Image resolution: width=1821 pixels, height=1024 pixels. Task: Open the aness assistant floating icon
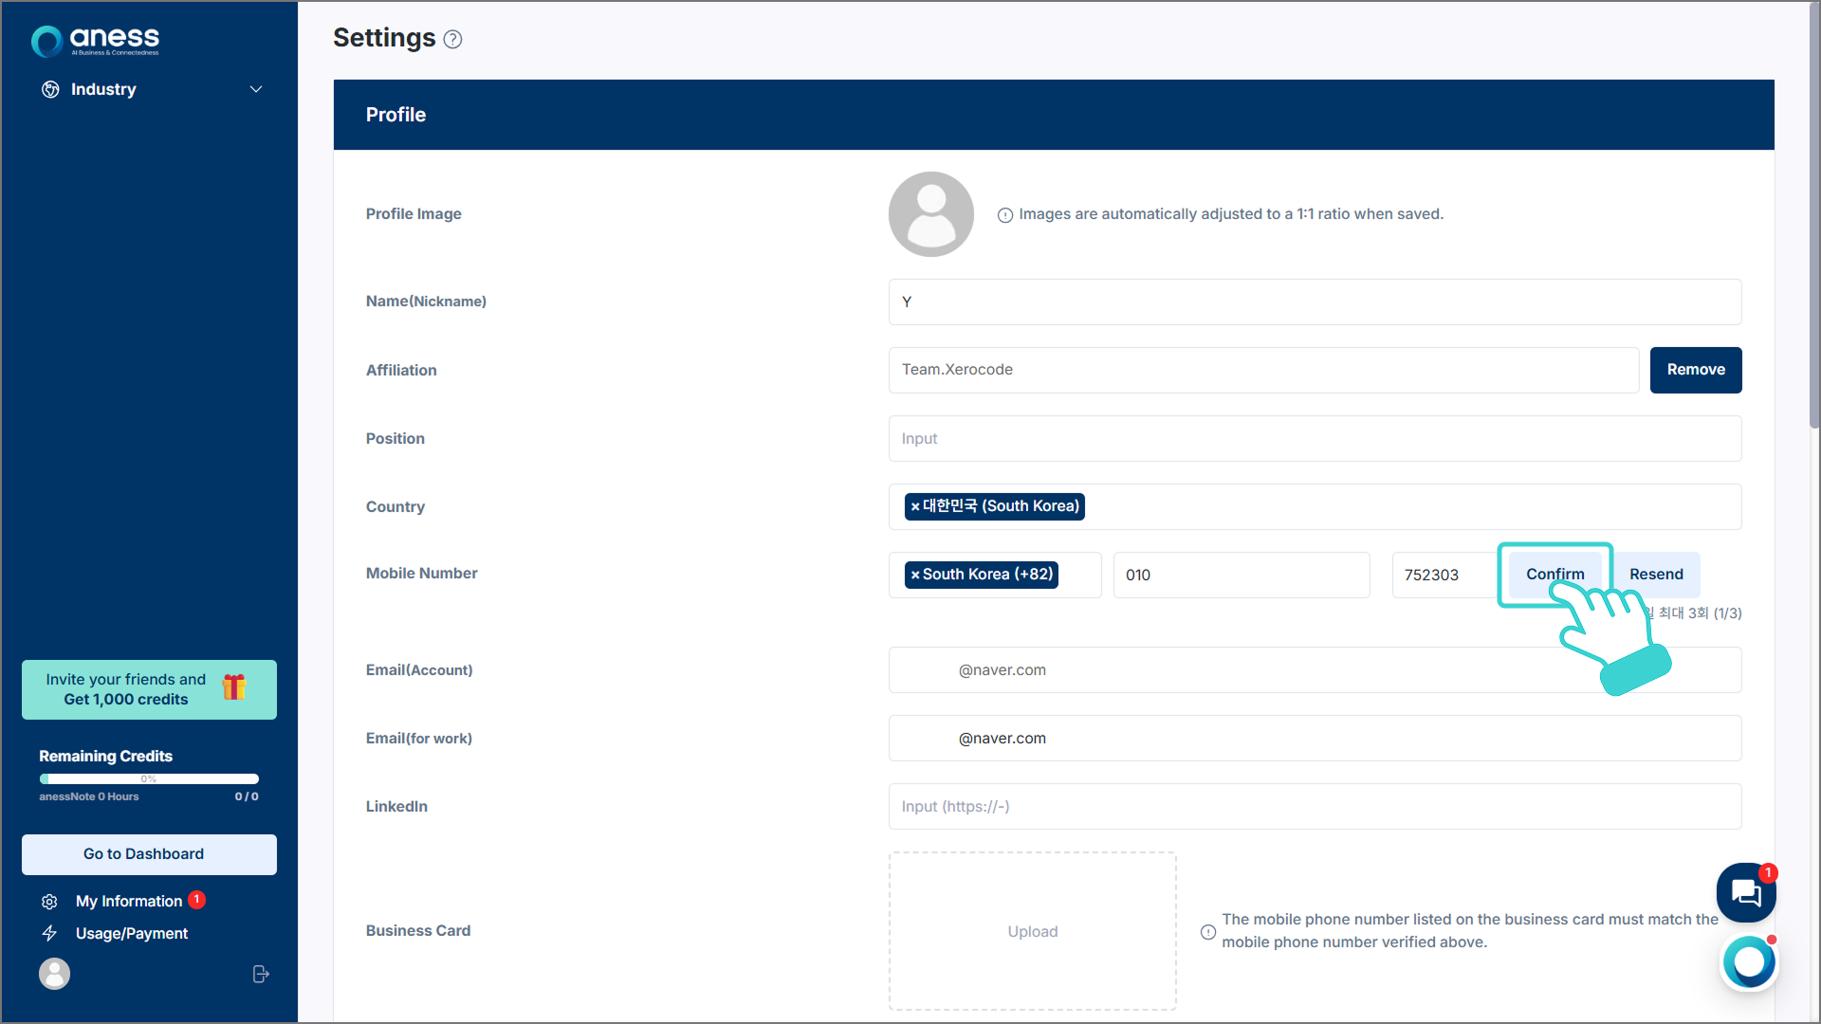pos(1749,962)
